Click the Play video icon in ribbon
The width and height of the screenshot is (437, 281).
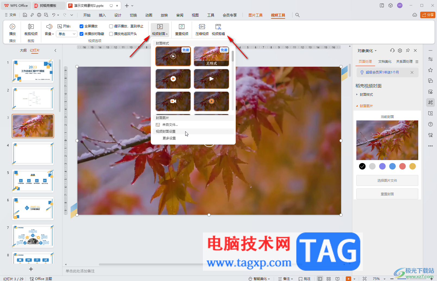12,27
